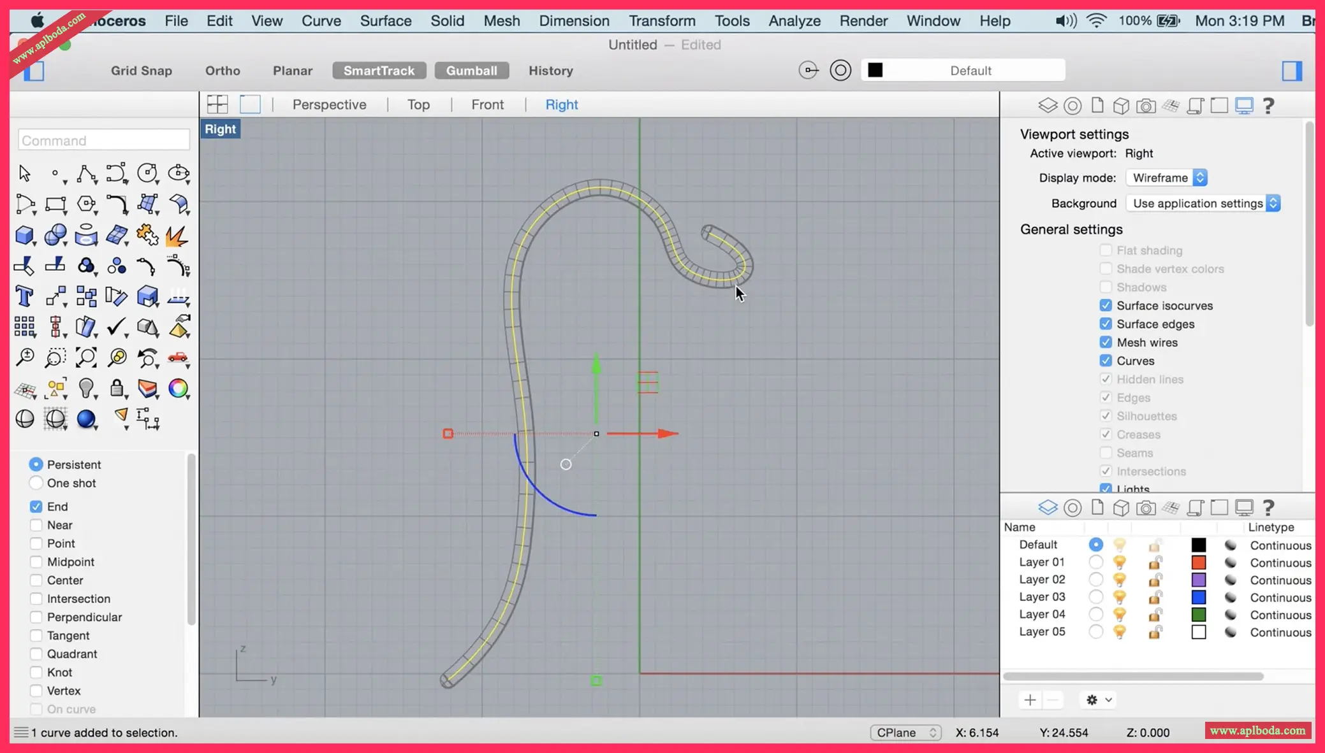
Task: Enable the Midpoint object snap
Action: coord(36,562)
